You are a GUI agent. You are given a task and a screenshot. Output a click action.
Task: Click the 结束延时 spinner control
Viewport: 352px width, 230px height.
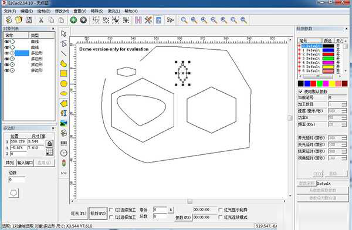click(x=344, y=151)
